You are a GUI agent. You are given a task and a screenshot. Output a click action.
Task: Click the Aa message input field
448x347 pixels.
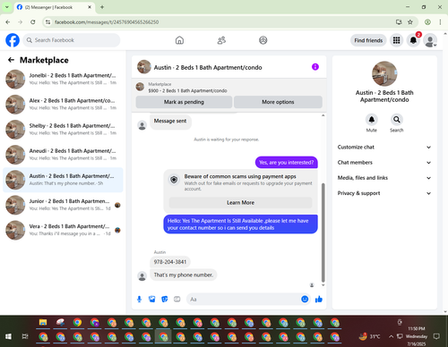tap(244, 299)
